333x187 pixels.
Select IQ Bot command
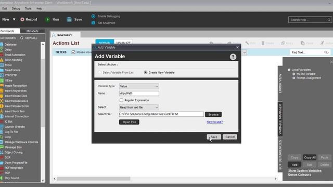8,122
